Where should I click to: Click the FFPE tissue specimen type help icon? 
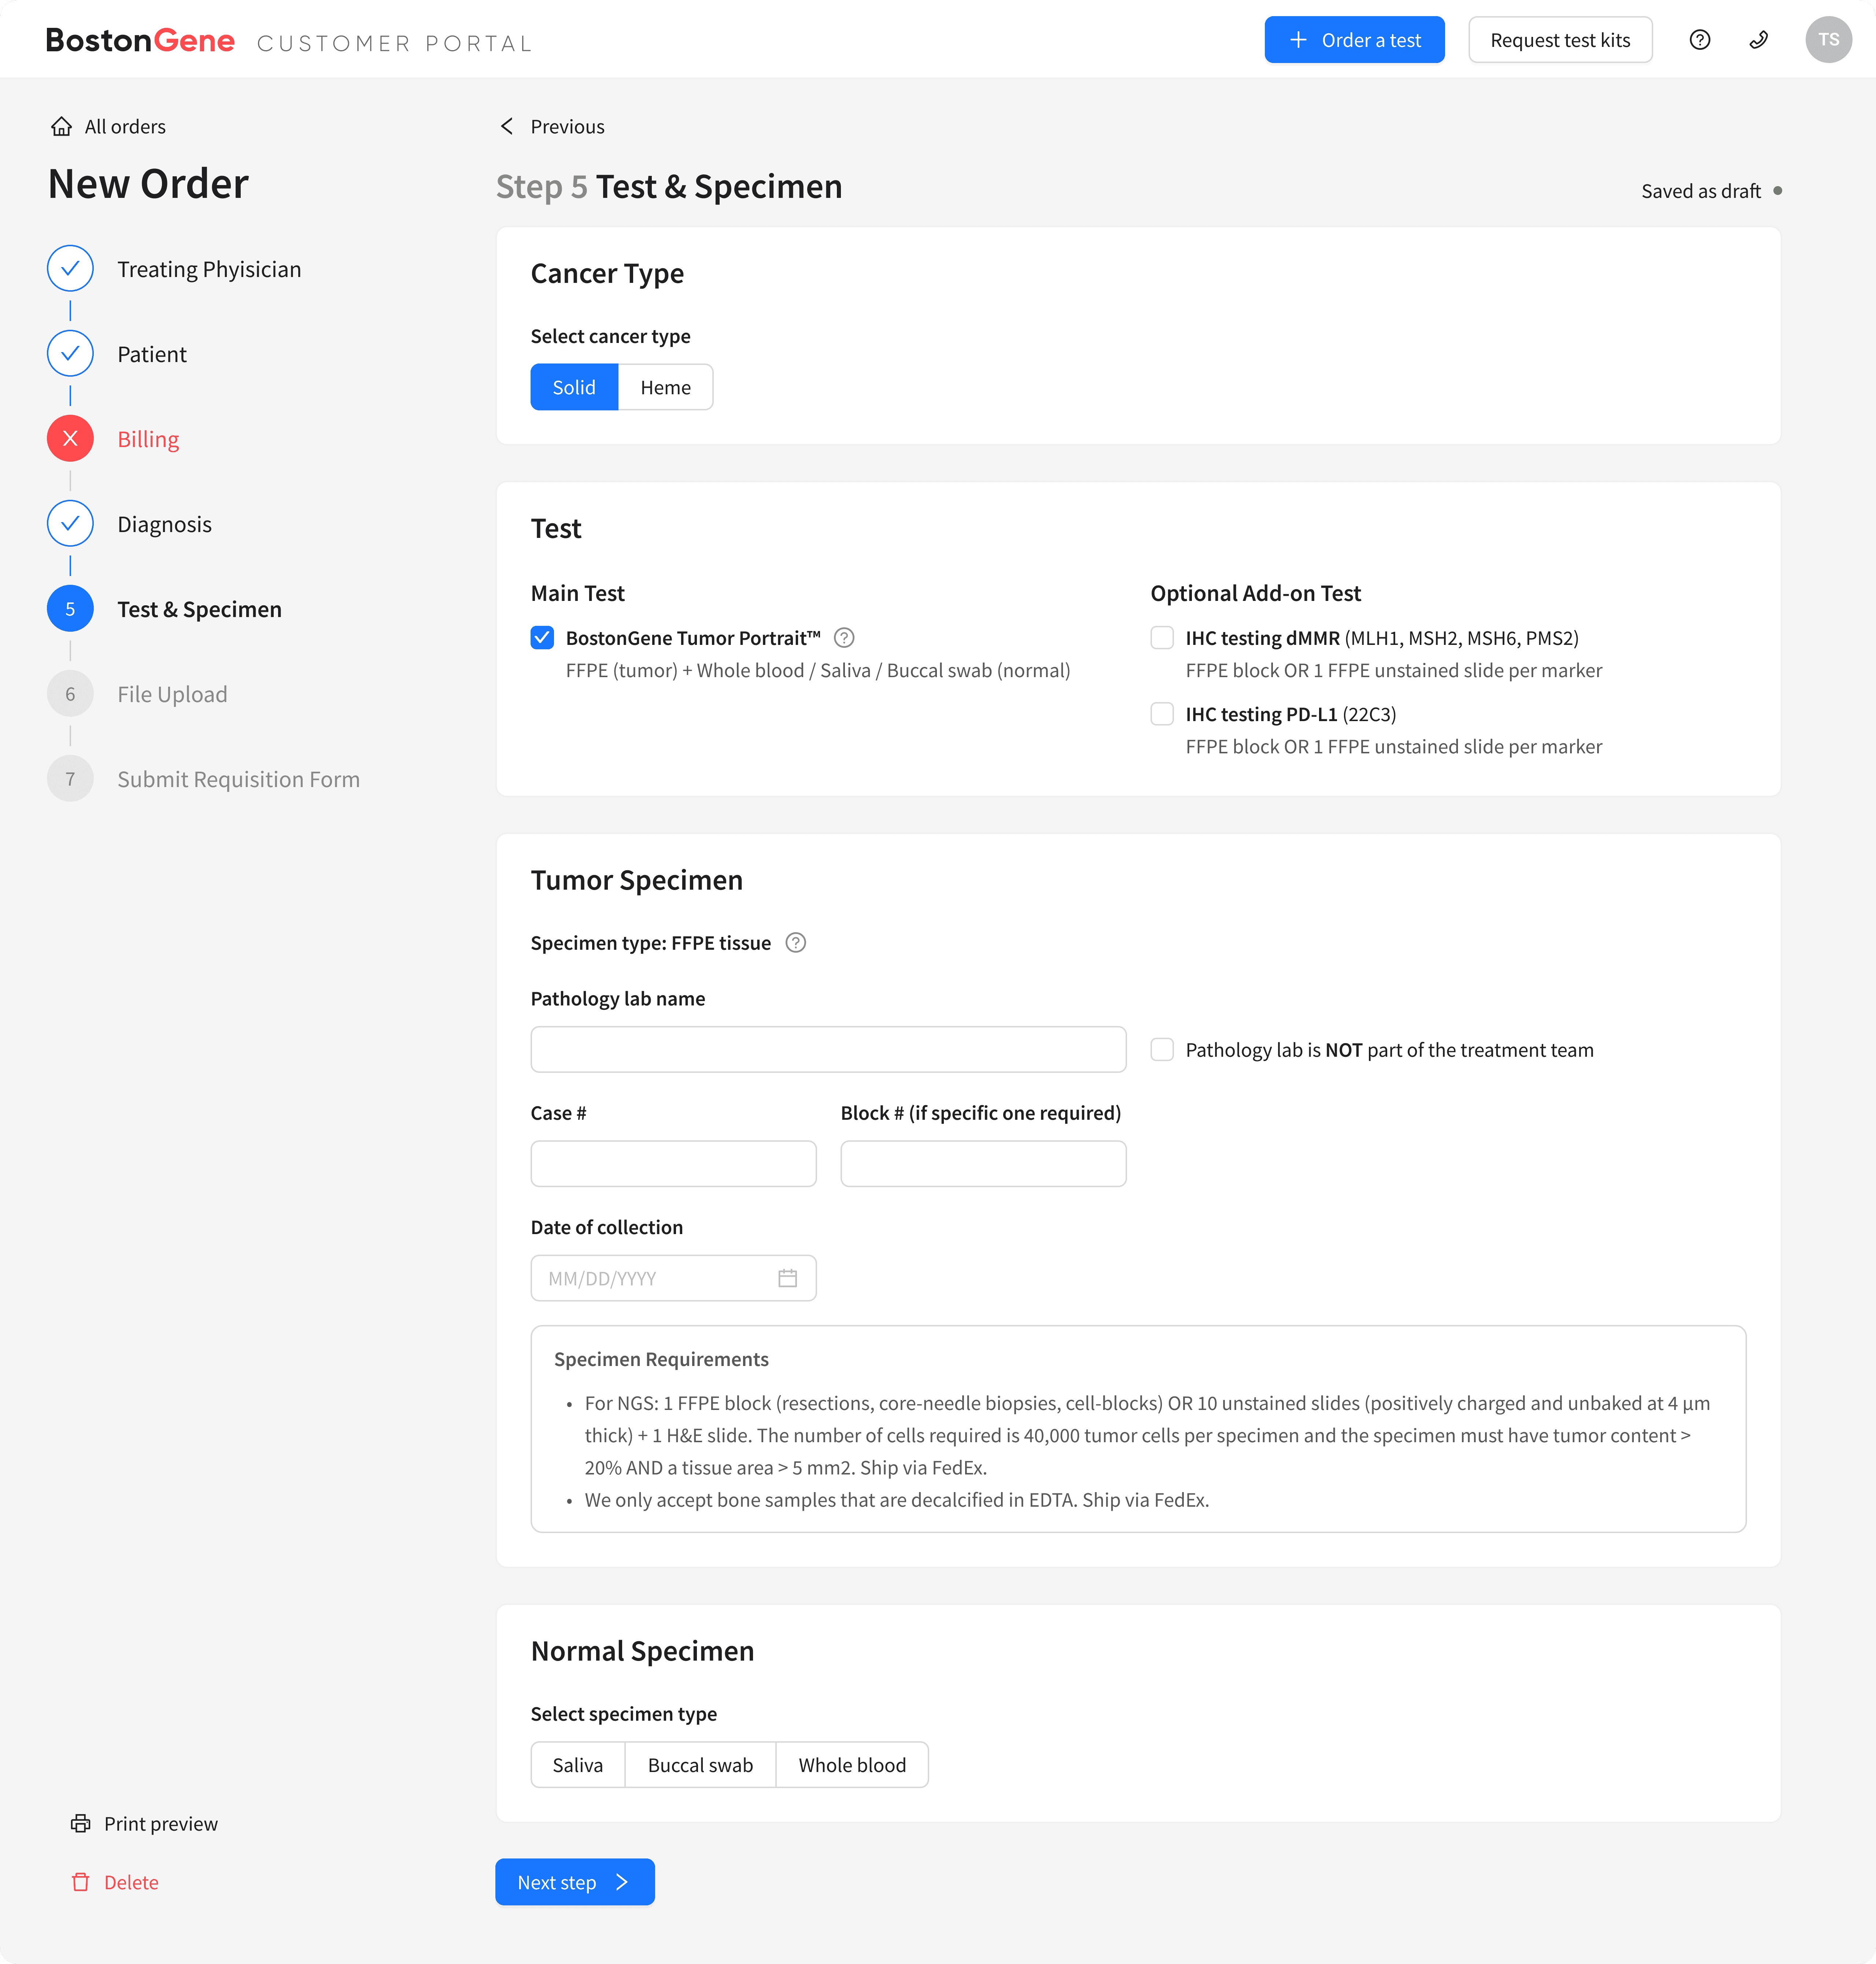pos(796,943)
